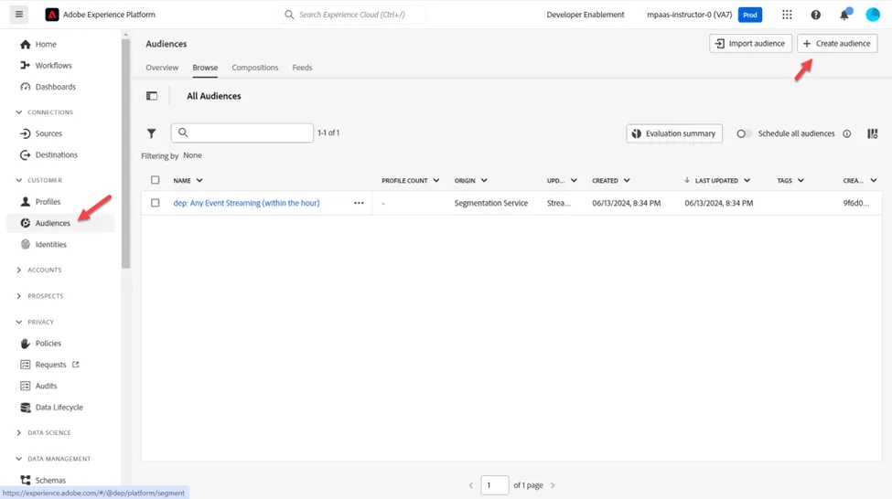892x499 pixels.
Task: Open the Crea... column header dropdown
Action: coord(873,180)
